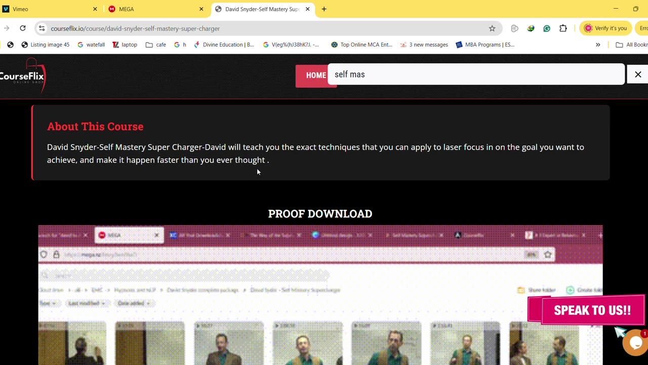Switch to the MEGA tab

point(154,9)
